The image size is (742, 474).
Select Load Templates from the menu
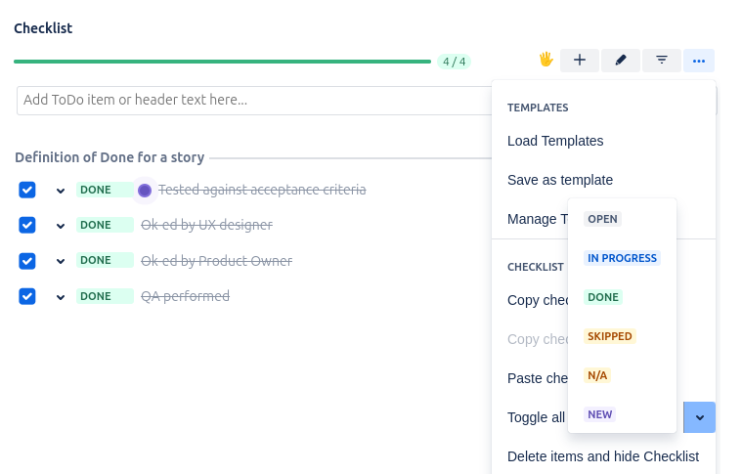coord(555,141)
